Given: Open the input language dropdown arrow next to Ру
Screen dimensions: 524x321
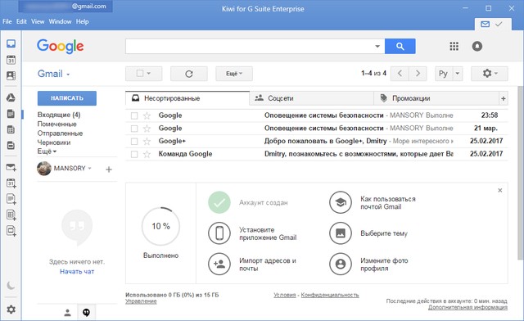Looking at the screenshot, I should (458, 74).
